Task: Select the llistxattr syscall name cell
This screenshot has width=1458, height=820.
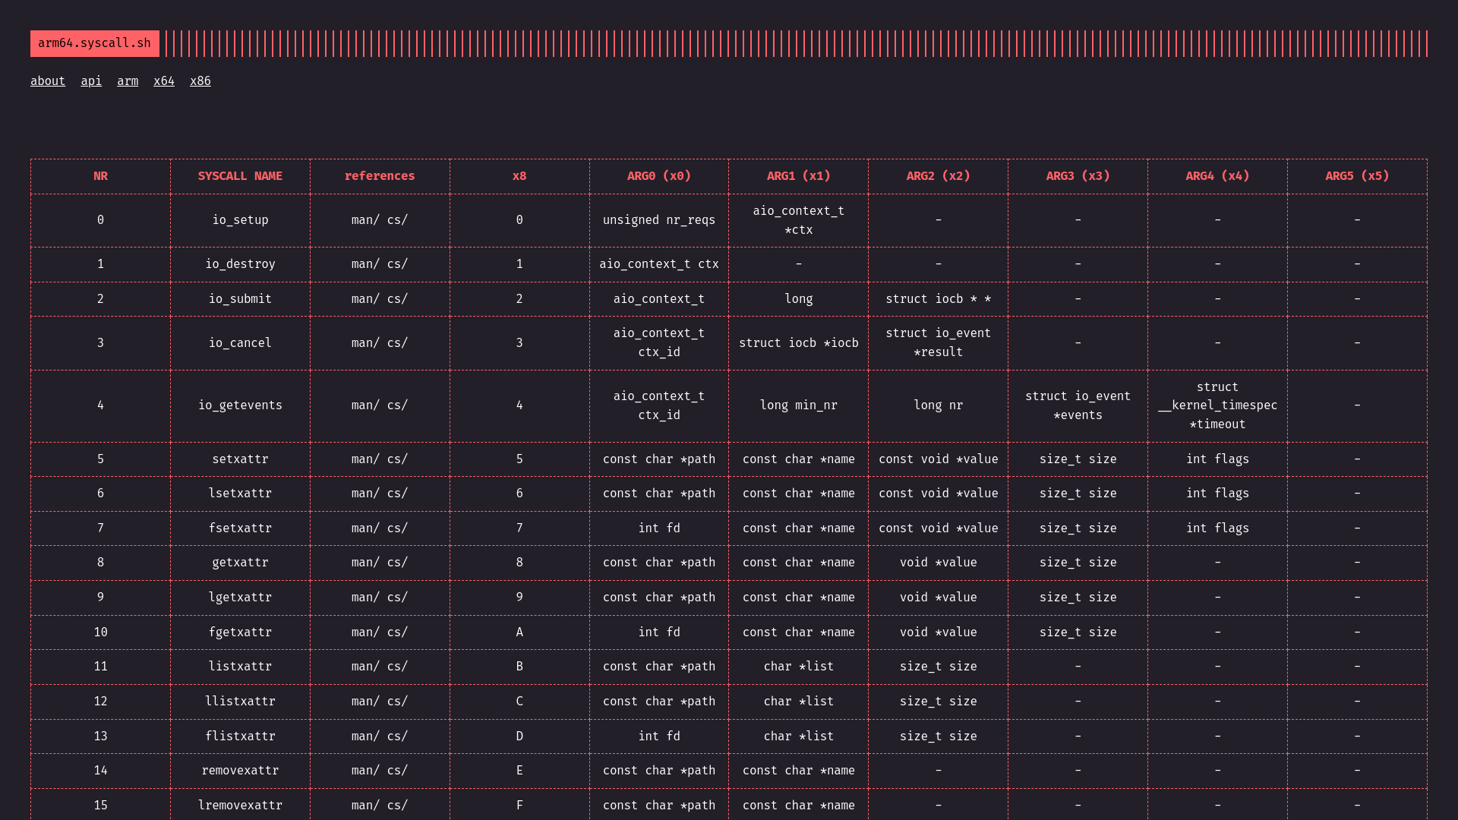Action: point(240,702)
